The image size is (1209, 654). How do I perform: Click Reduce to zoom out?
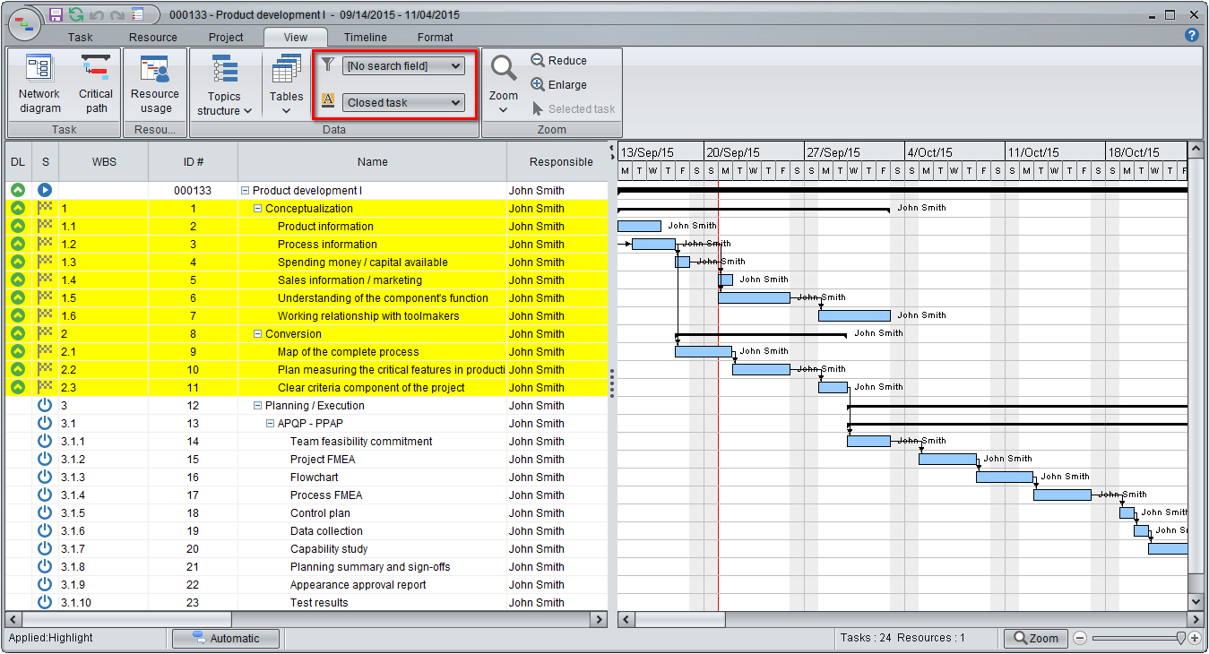click(559, 60)
